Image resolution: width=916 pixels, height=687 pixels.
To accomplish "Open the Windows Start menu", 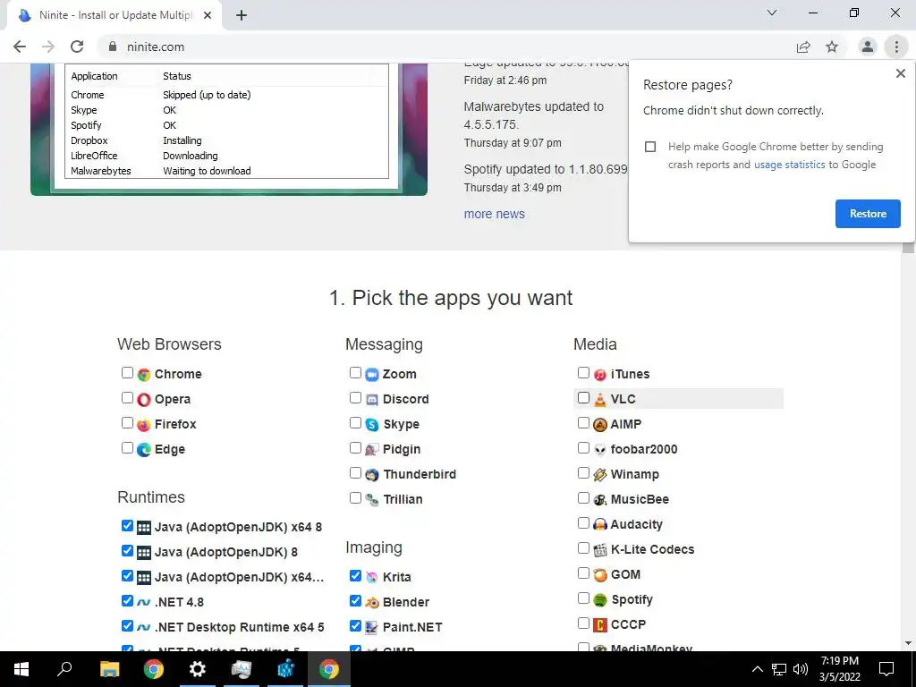I will coord(21,669).
